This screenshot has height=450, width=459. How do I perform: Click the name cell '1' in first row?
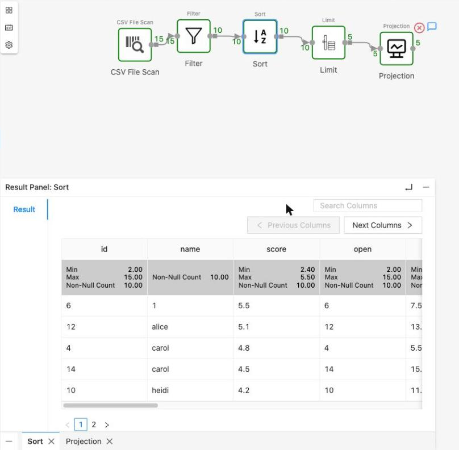click(x=190, y=305)
